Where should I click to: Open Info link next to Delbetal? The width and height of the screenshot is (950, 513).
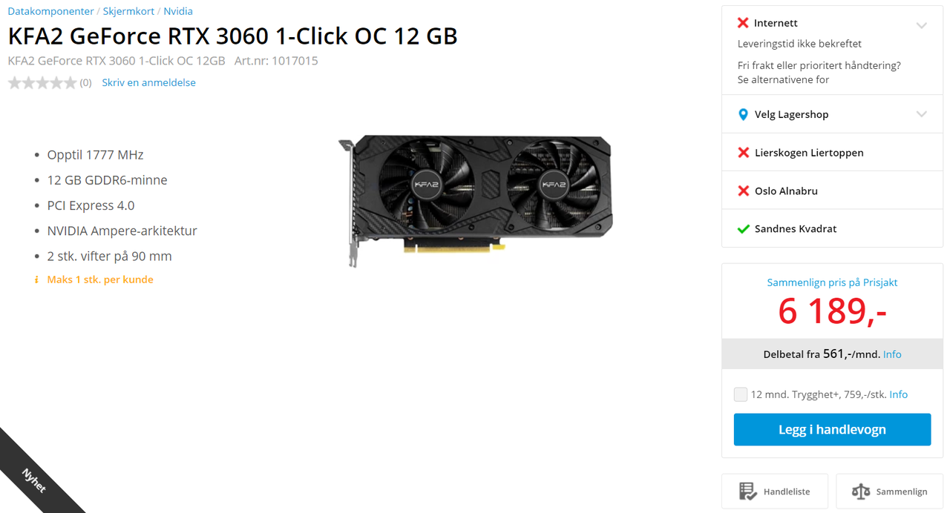892,354
